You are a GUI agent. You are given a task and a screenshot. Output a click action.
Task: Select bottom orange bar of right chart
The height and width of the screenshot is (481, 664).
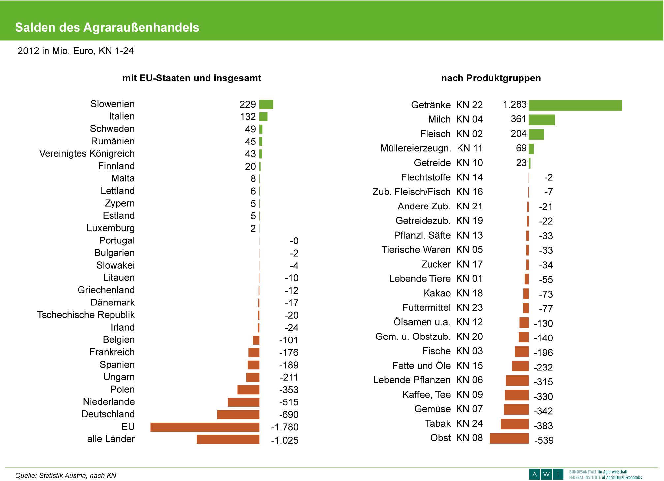click(x=509, y=438)
